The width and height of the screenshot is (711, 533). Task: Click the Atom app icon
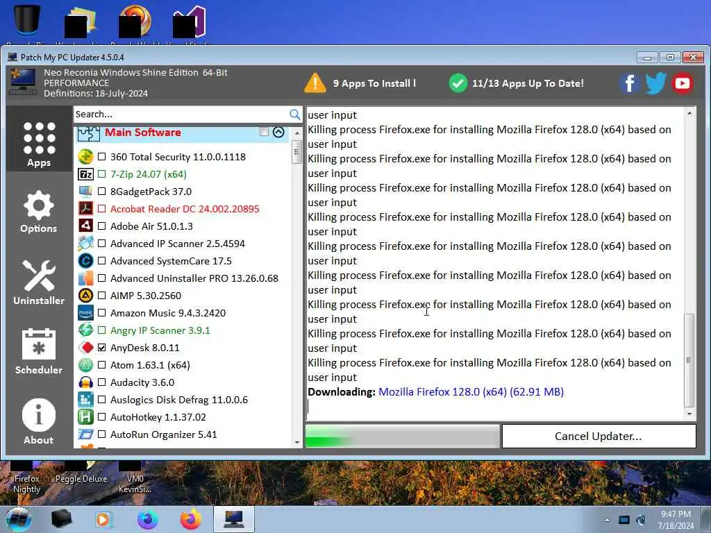[85, 365]
